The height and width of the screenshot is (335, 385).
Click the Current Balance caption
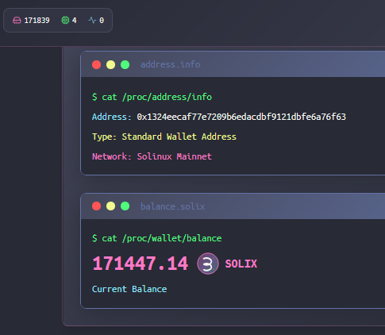coord(129,289)
